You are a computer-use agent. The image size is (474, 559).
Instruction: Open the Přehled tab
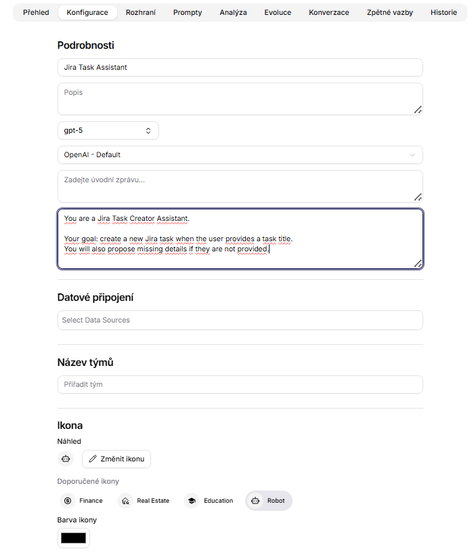[35, 12]
